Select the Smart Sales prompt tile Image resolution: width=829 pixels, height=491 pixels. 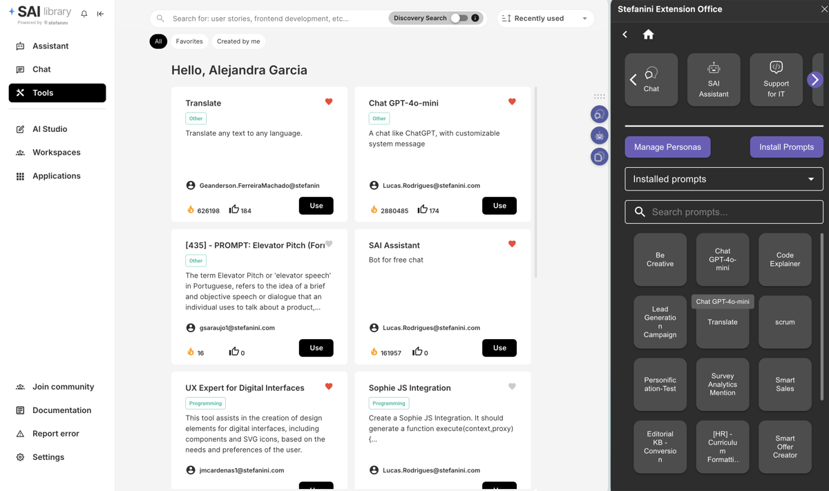pos(785,385)
